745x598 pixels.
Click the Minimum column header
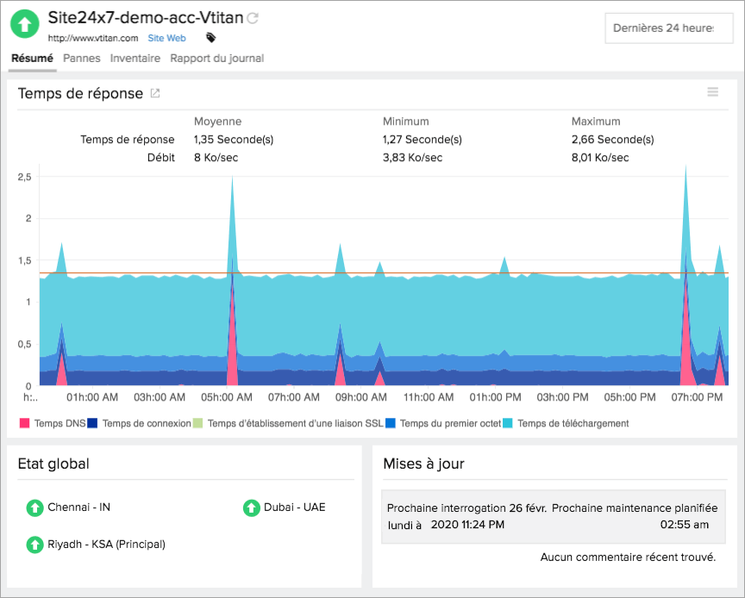[406, 121]
